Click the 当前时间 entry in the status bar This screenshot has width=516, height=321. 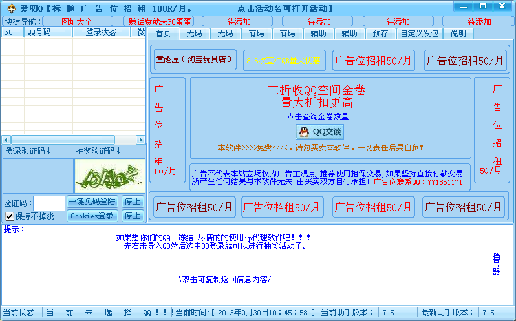[x=245, y=313]
